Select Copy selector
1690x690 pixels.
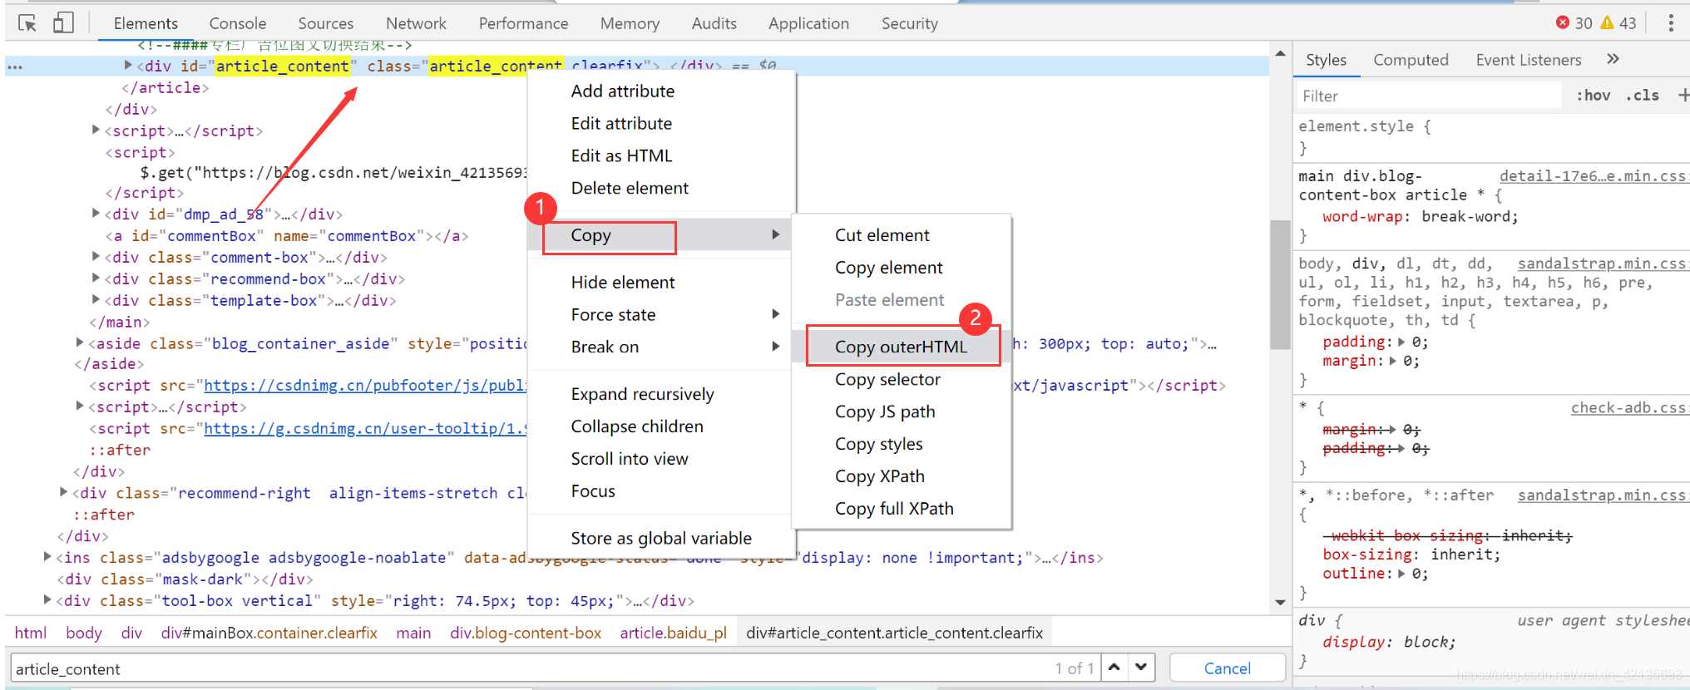click(902, 380)
